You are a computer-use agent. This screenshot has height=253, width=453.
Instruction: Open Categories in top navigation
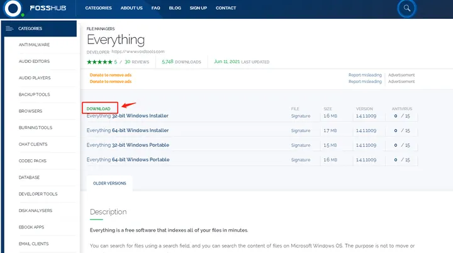pyautogui.click(x=98, y=8)
